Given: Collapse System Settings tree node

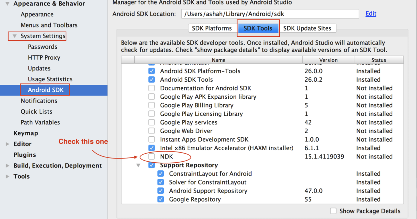Looking at the screenshot, I should 15,36.
